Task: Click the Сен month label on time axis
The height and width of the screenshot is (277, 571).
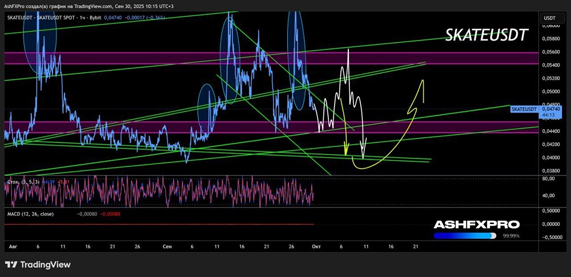Action: point(167,246)
